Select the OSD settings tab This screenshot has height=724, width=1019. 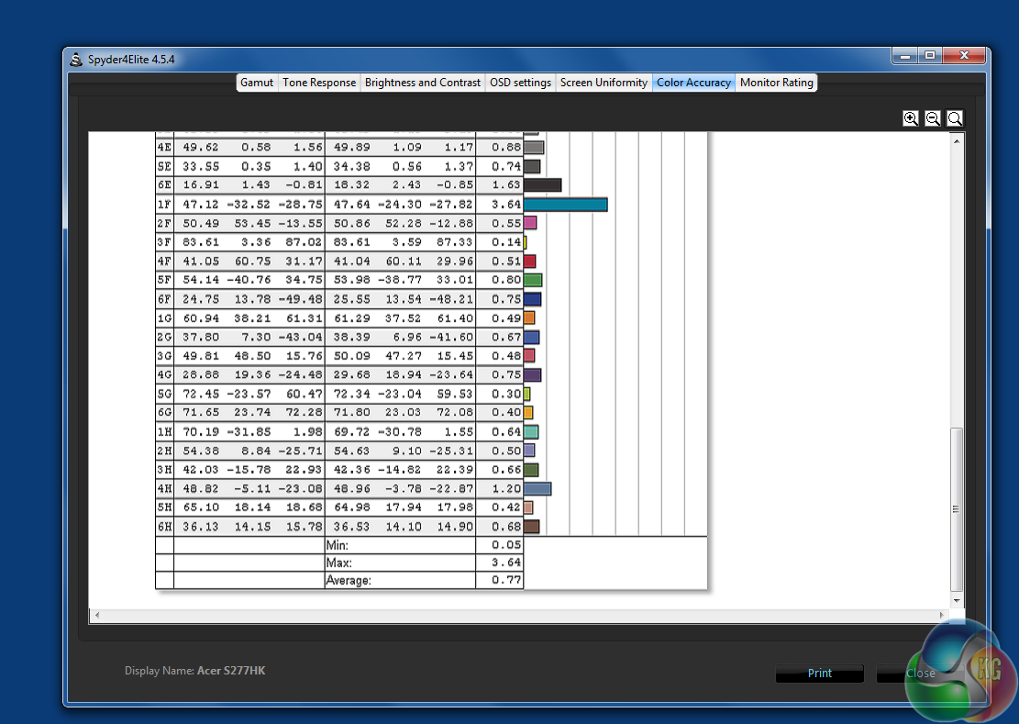click(x=521, y=83)
